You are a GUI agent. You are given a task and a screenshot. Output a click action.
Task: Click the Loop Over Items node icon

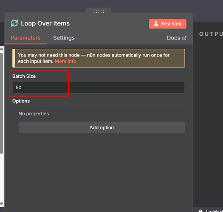(14, 23)
